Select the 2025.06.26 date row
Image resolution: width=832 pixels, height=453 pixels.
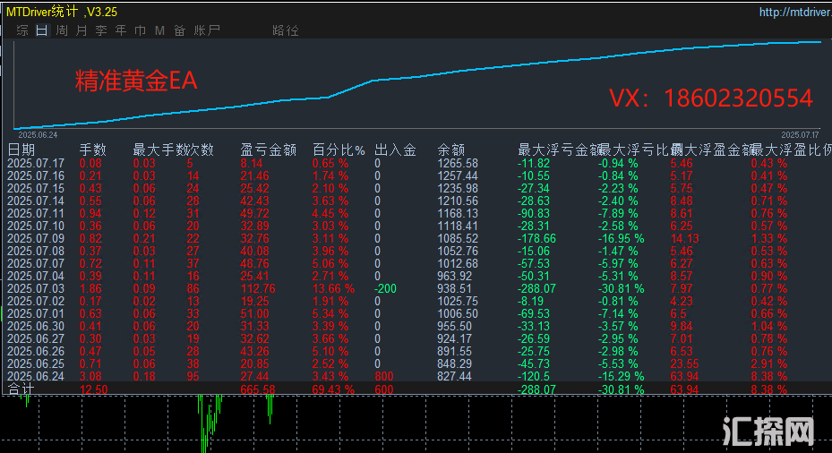click(x=36, y=351)
